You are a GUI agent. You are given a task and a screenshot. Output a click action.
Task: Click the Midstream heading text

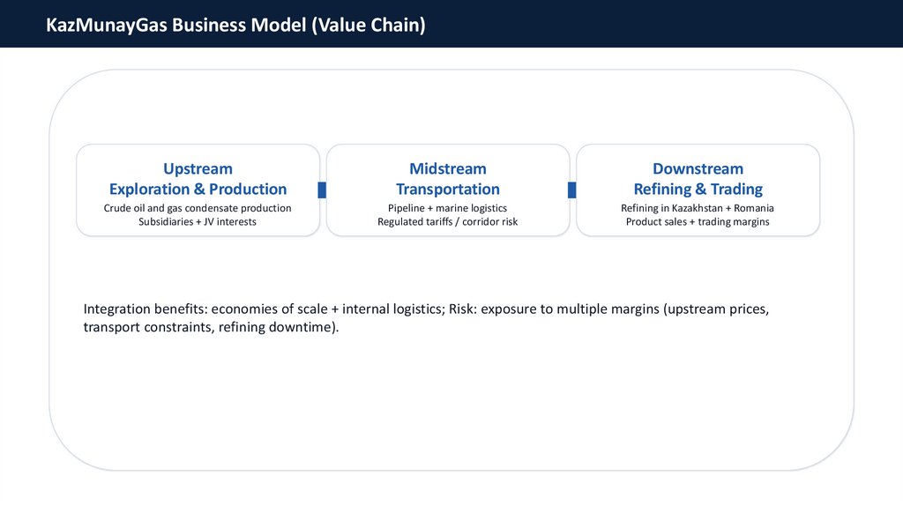point(447,168)
